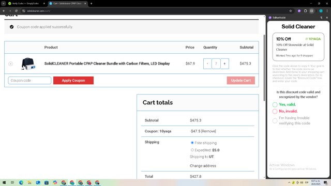This screenshot has width=331, height=186.
Task: View site information icon in the address bar
Action: click(x=24, y=11)
